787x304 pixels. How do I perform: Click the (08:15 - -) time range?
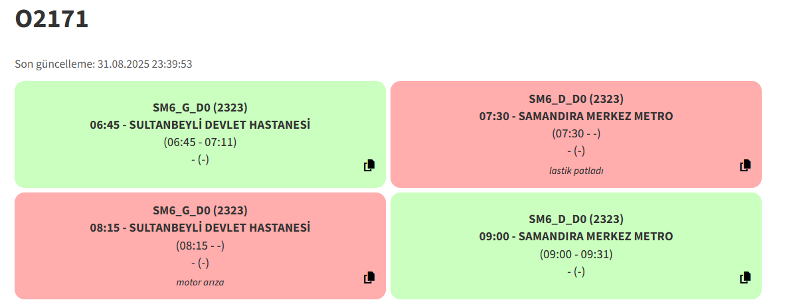tap(201, 246)
